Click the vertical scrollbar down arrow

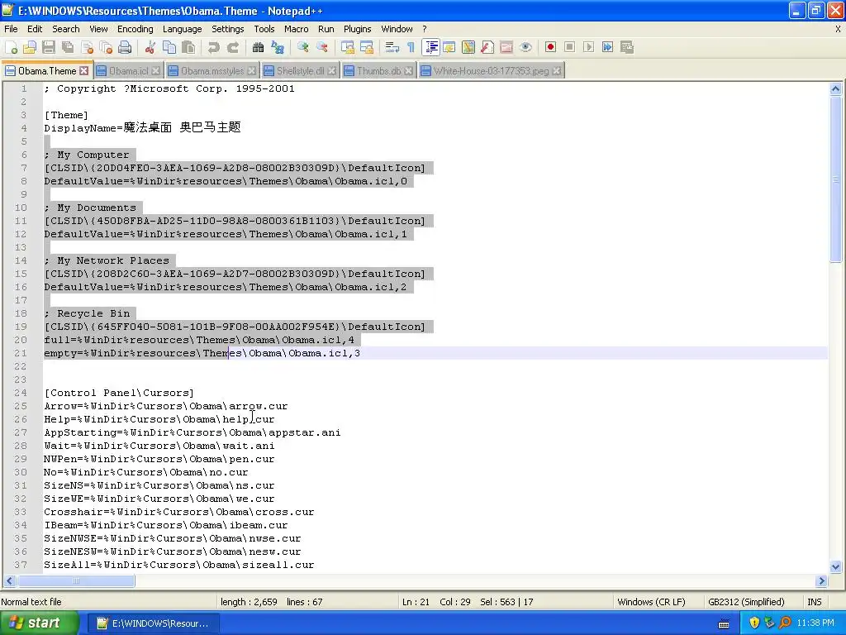coord(836,567)
